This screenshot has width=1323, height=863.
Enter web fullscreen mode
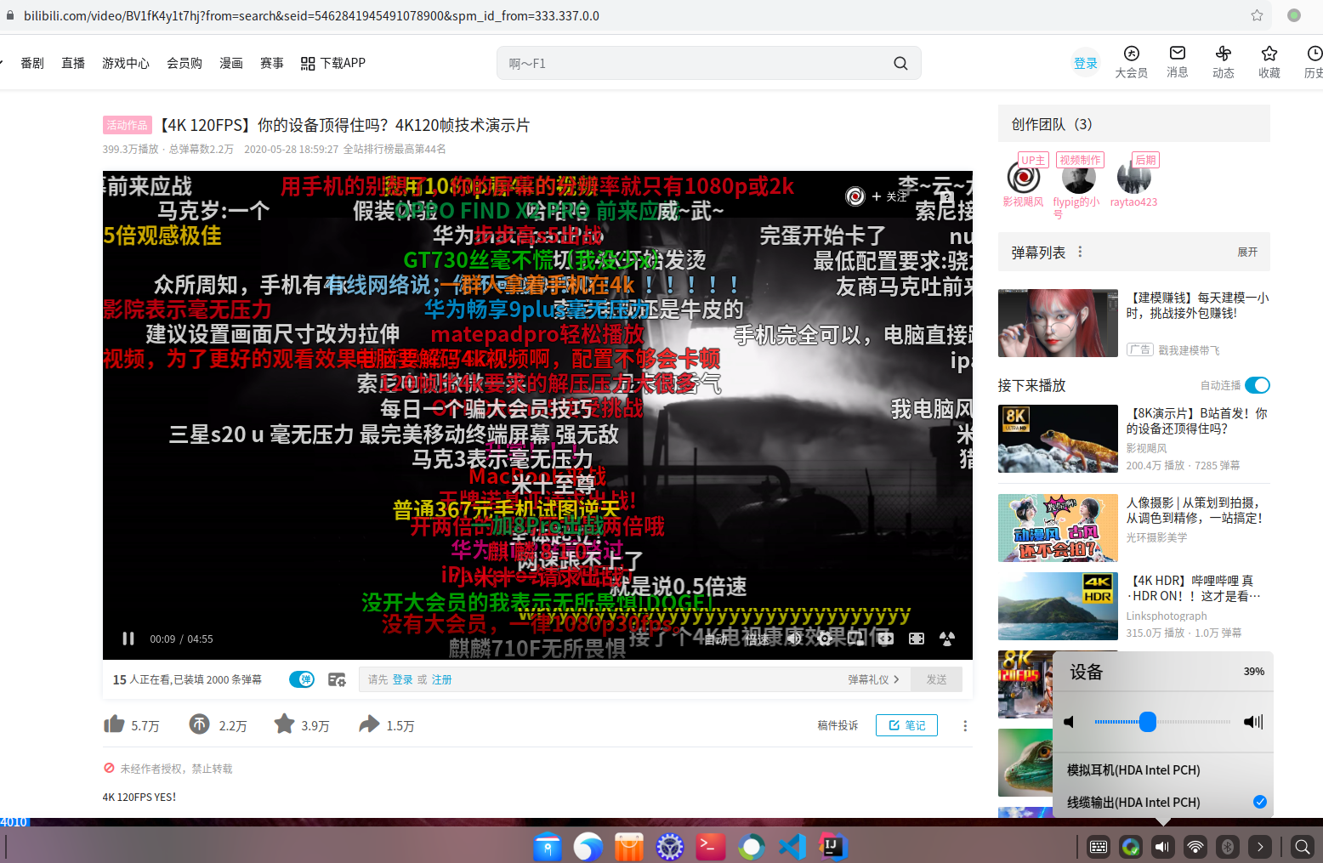[x=917, y=639]
